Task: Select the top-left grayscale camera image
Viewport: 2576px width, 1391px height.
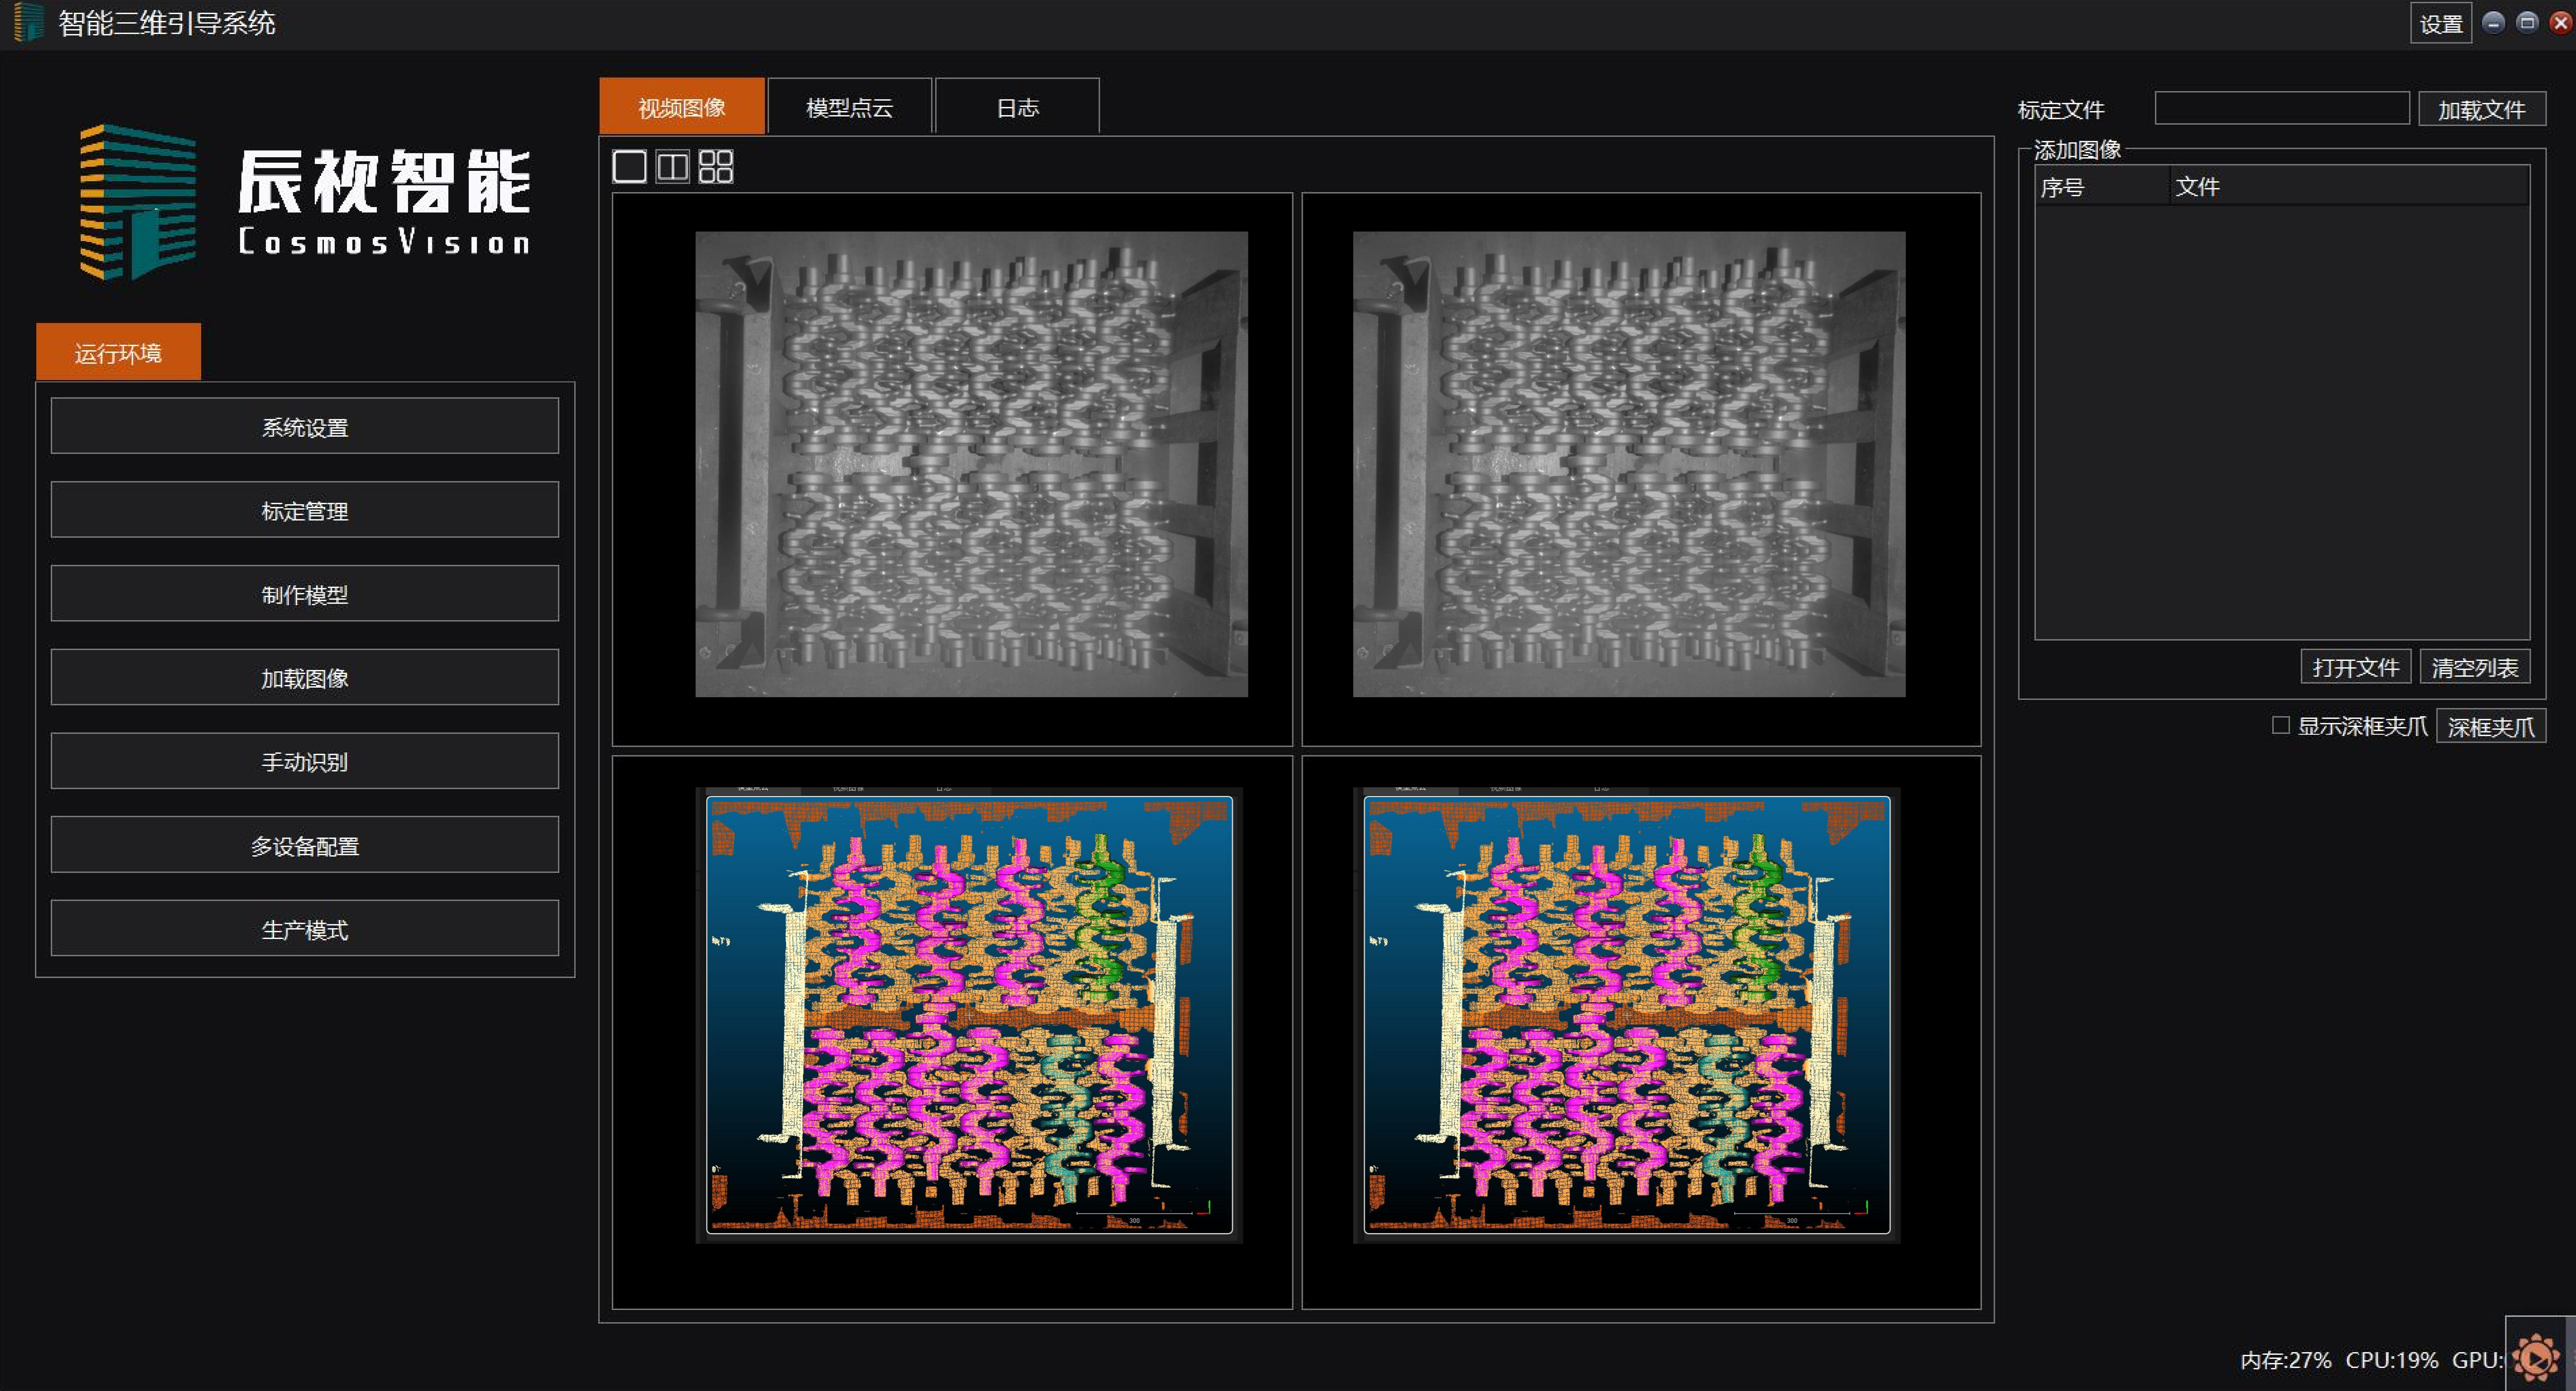Action: point(971,464)
